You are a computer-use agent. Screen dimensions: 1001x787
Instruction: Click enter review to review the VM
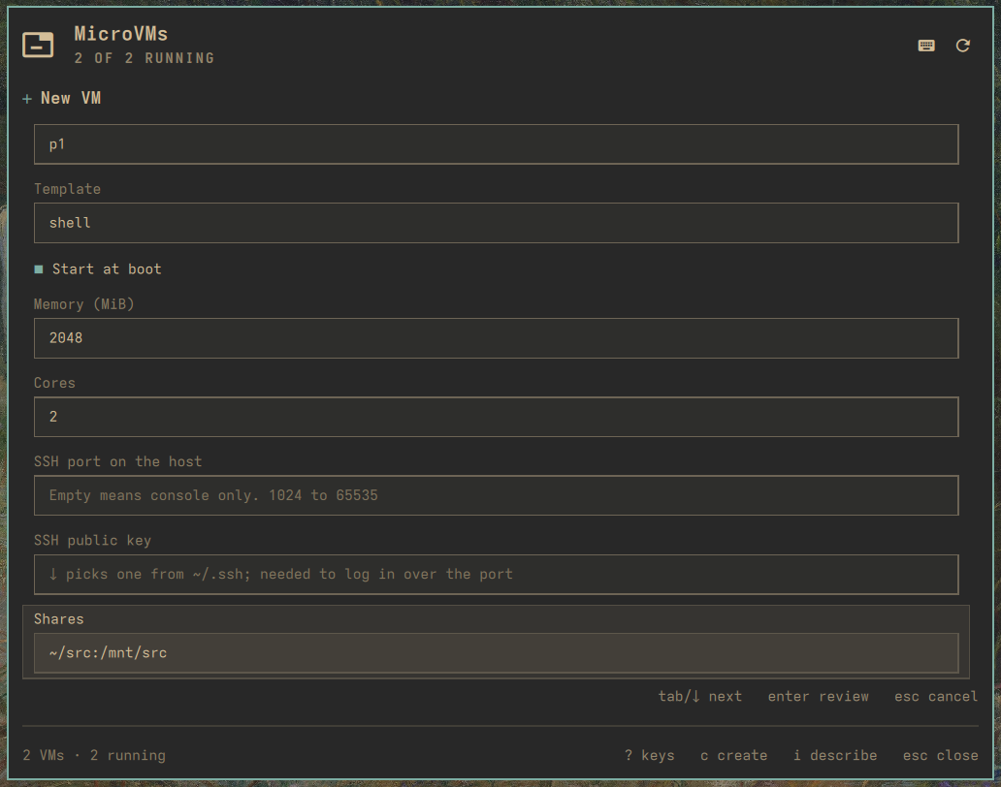click(x=818, y=697)
